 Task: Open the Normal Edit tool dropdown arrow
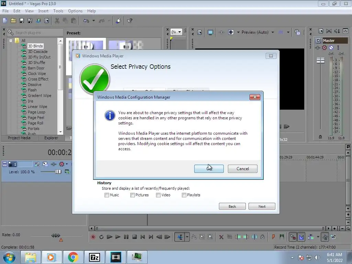(187, 237)
